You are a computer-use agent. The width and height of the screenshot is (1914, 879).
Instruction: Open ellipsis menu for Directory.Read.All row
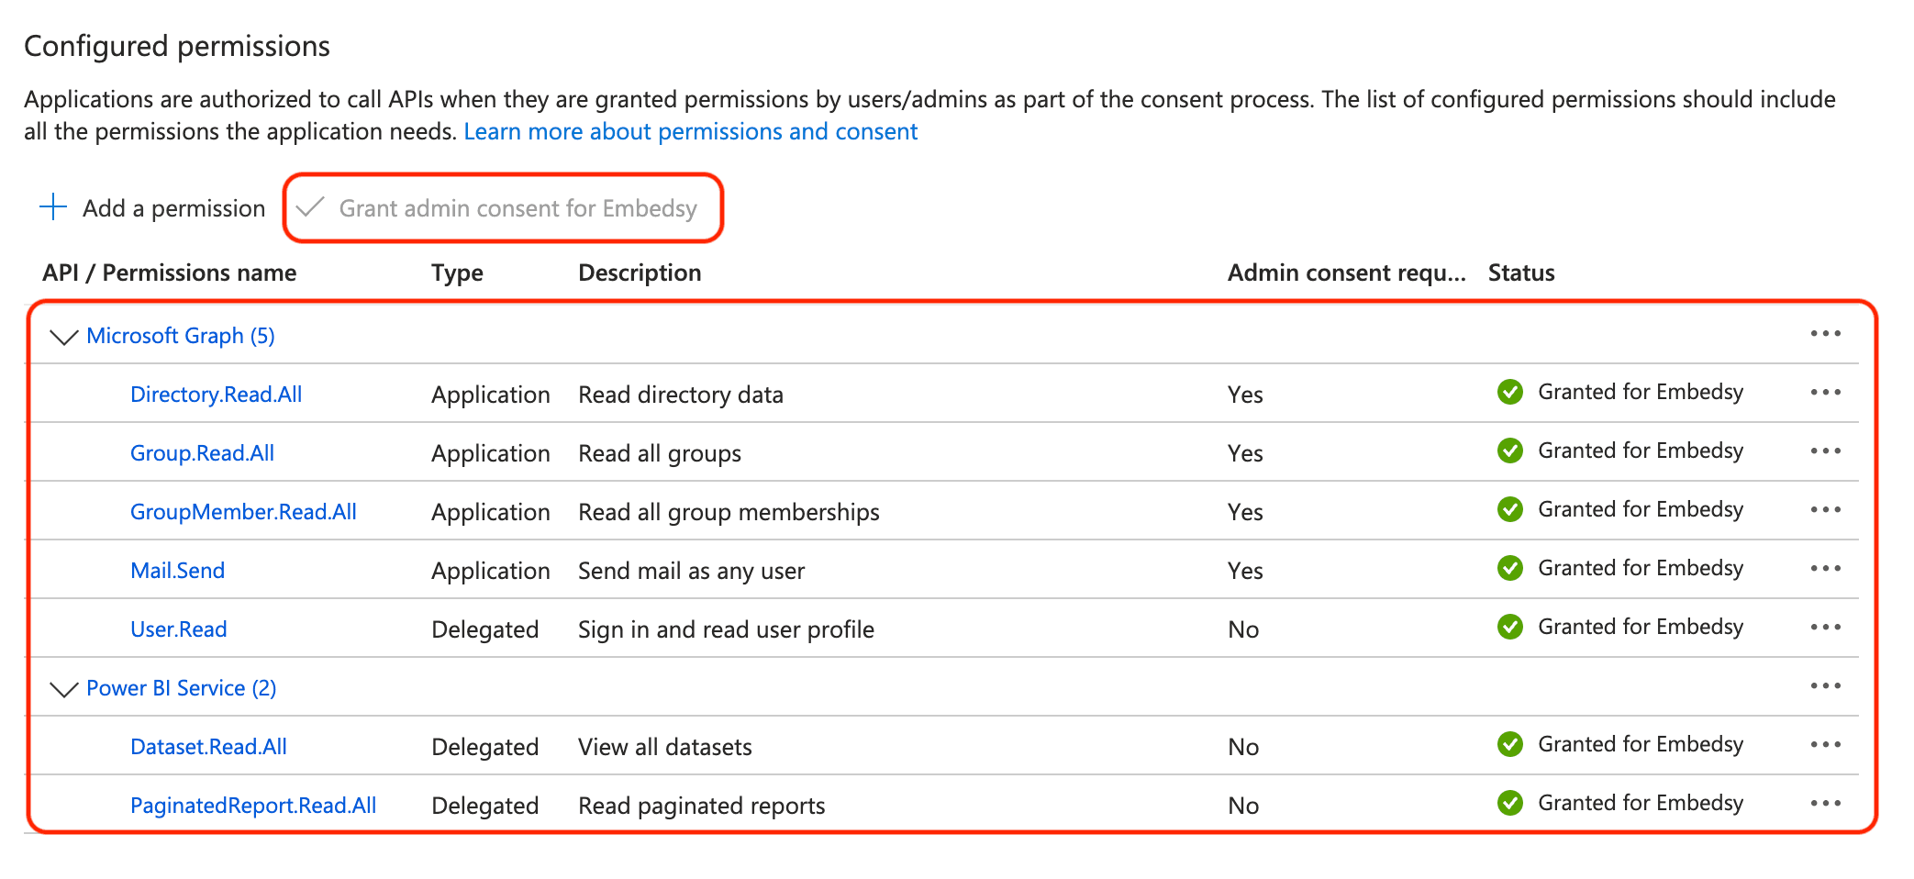pos(1825,392)
